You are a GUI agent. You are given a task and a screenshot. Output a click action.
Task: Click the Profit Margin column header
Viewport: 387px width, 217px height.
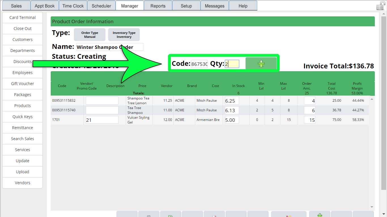[357, 86]
